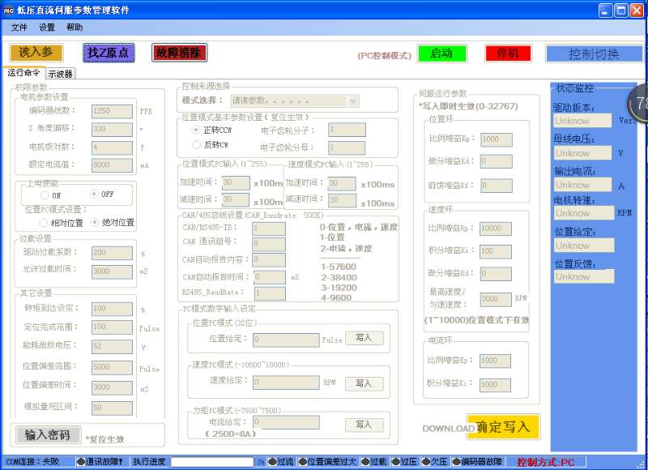This screenshot has width=648, height=470.
Task: Open the 模式选择 dropdown
Action: click(295, 100)
